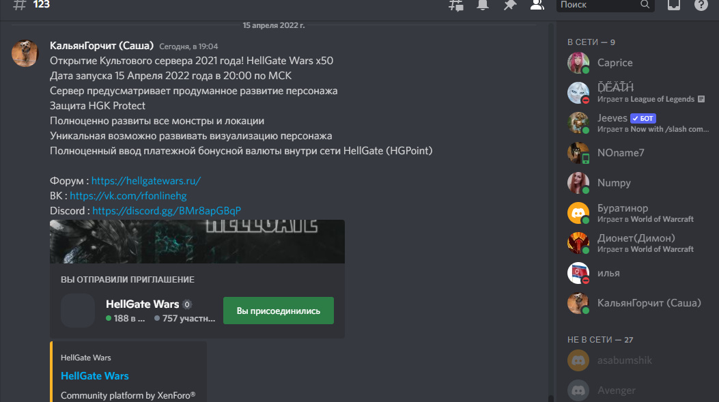The height and width of the screenshot is (402, 719).
Task: Open the Threads icon in header
Action: (x=456, y=5)
